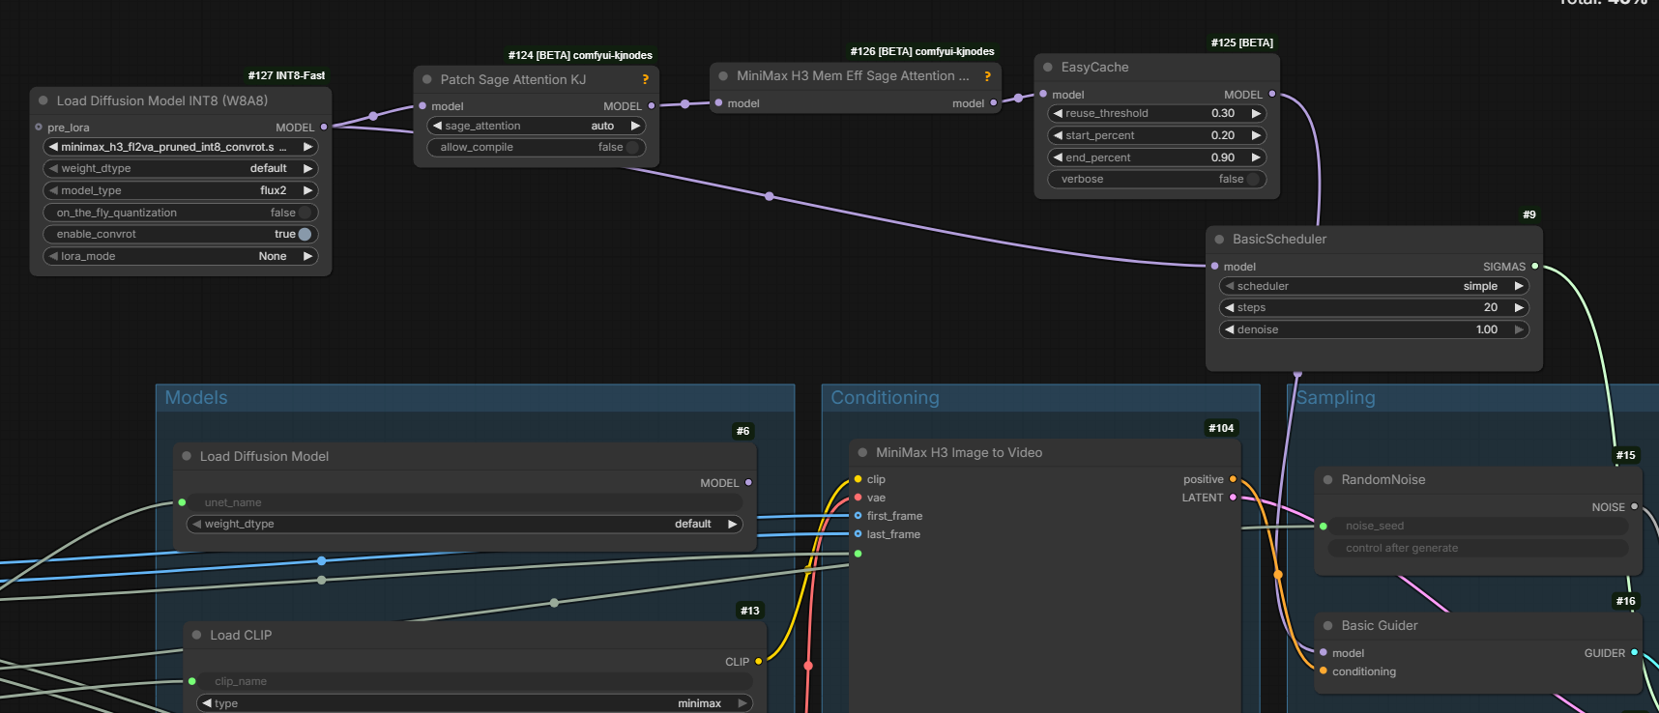This screenshot has height=713, width=1659.
Task: Click the #127 INT8-Fast badge
Action: click(286, 75)
